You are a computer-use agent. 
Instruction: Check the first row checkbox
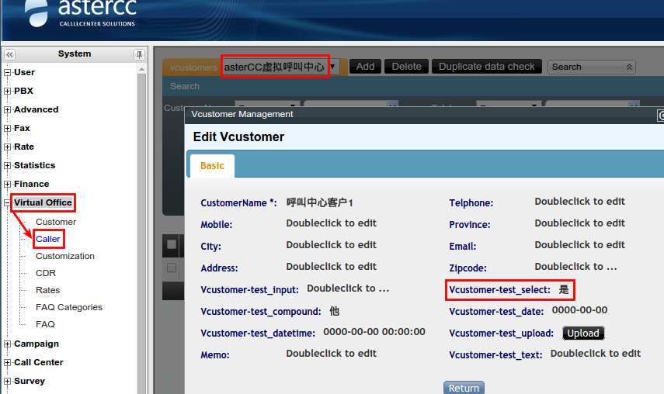[172, 268]
